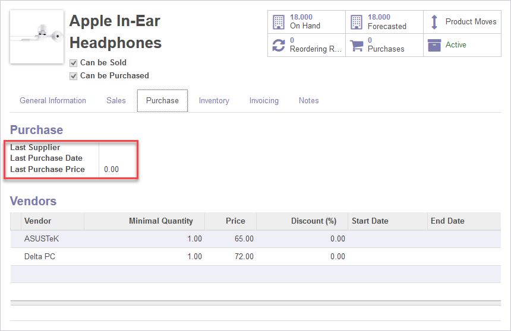
Task: Select the Delta PC vendor row
Action: tap(255, 257)
